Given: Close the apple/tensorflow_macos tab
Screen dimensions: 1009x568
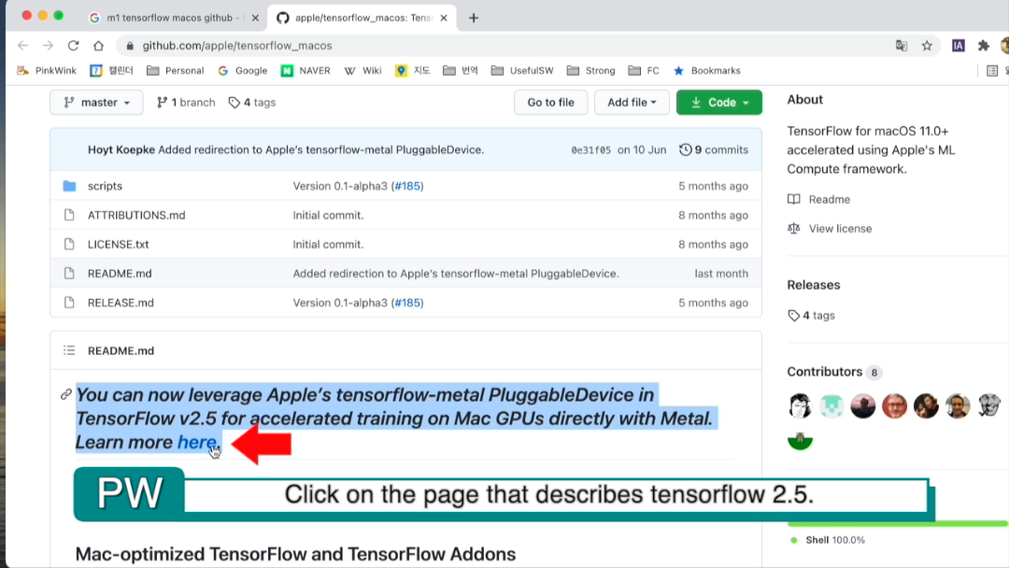Looking at the screenshot, I should [x=444, y=18].
